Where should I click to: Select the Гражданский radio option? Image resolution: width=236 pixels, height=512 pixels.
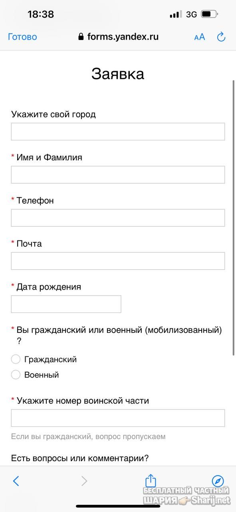coord(16,359)
